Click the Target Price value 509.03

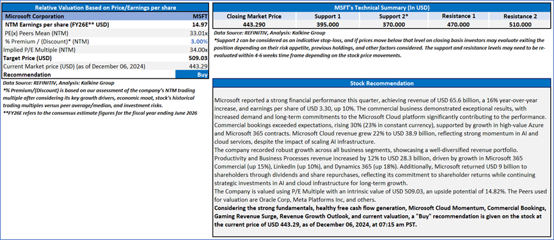198,58
